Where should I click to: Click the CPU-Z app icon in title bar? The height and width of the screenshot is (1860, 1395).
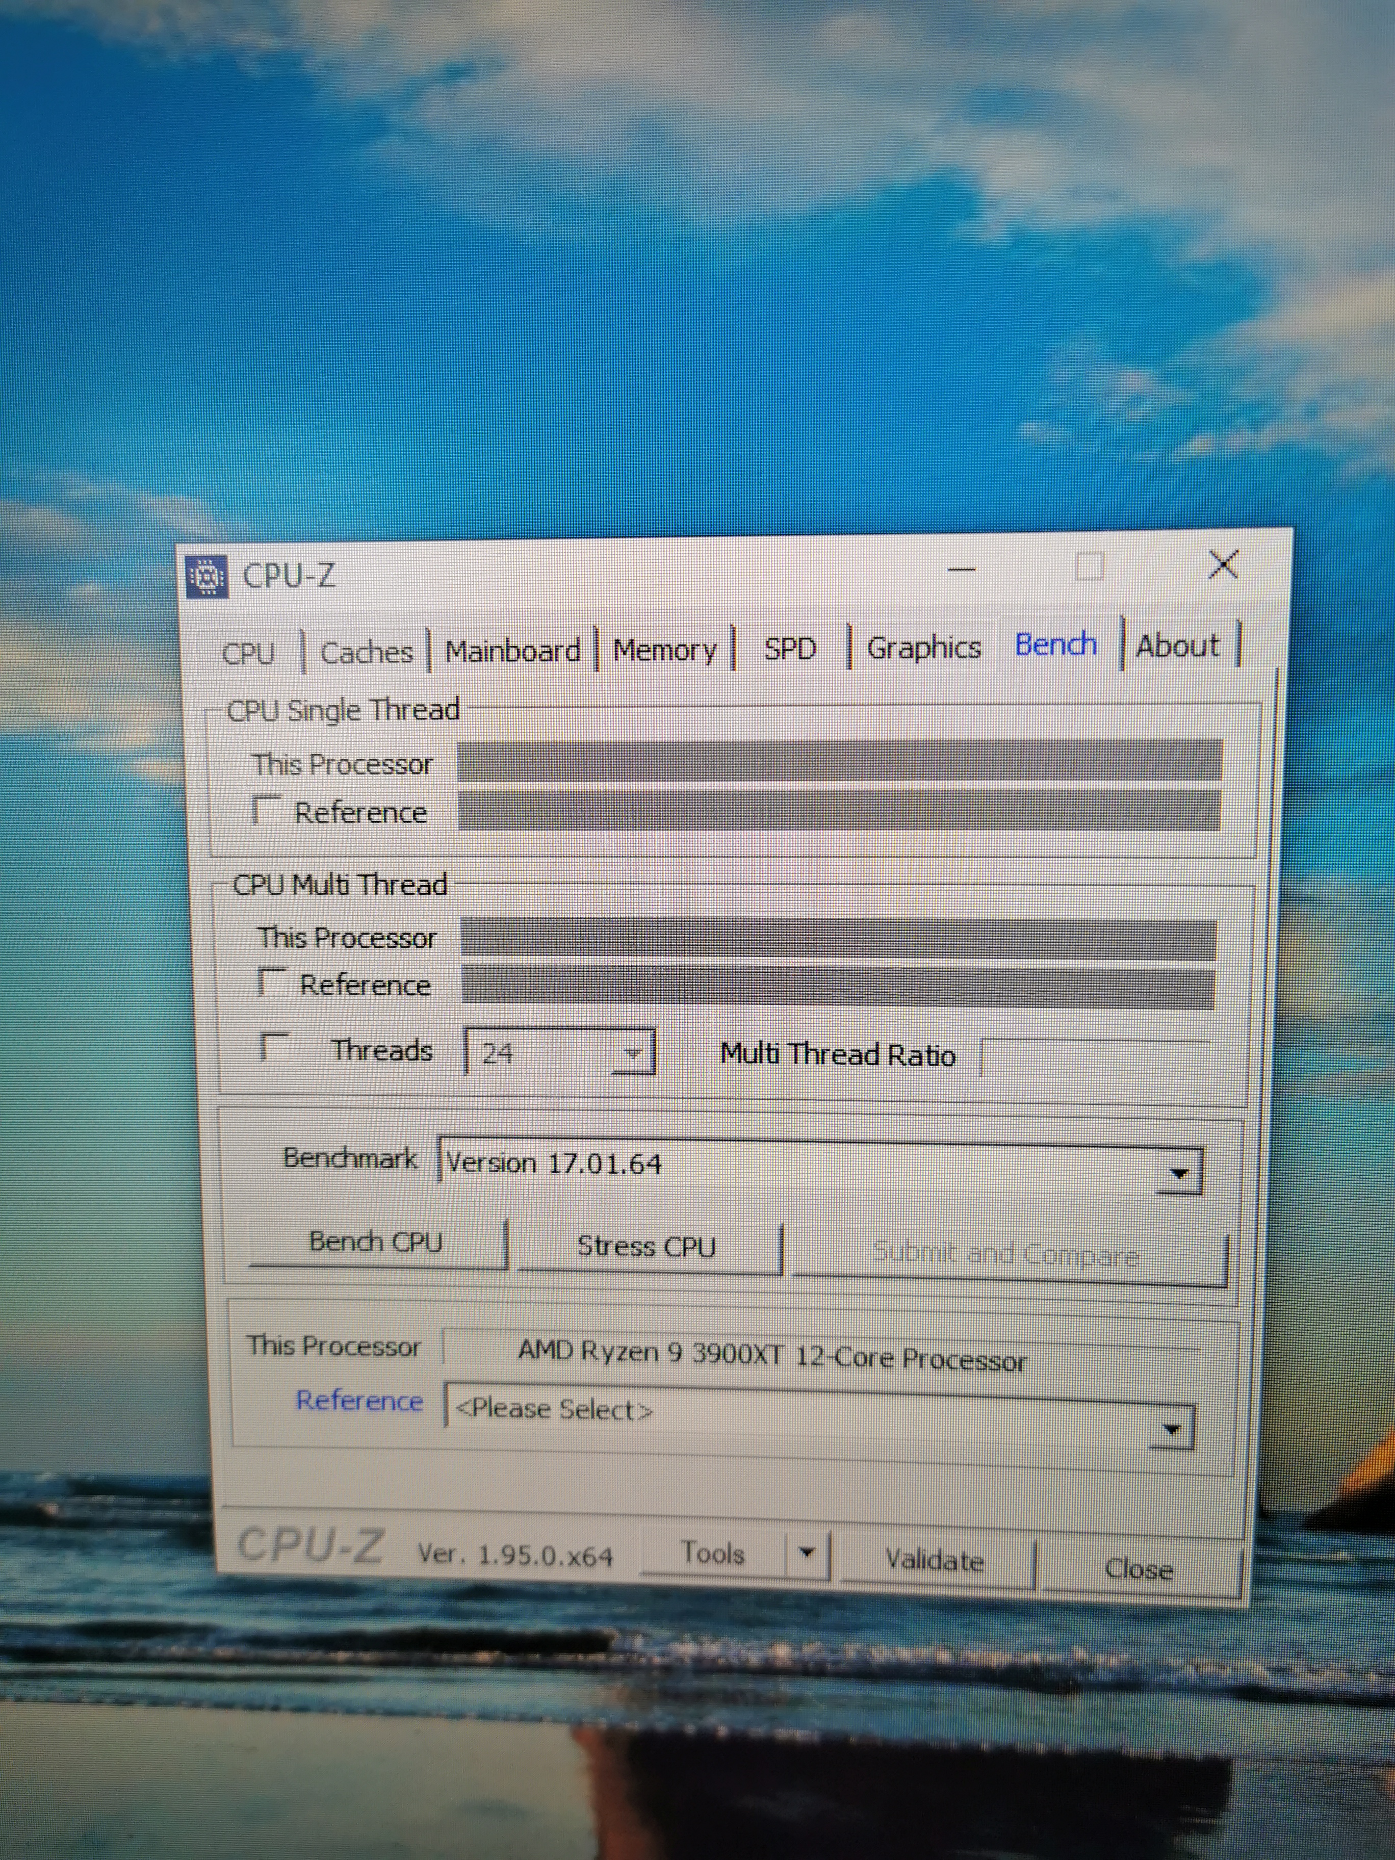[x=206, y=578]
